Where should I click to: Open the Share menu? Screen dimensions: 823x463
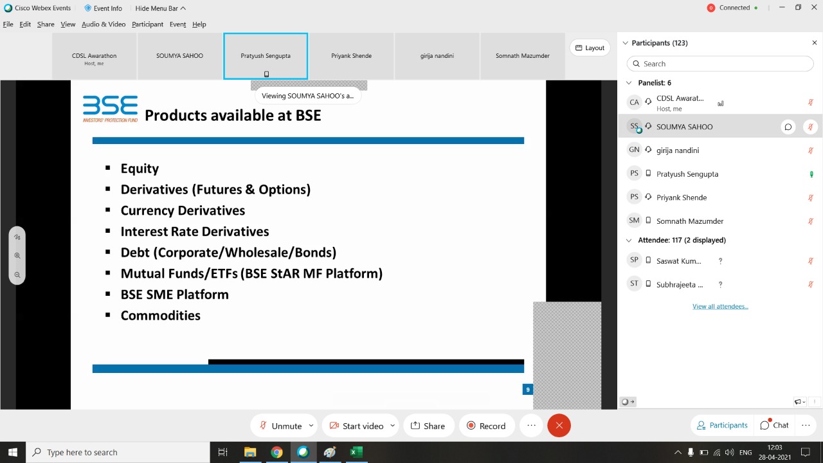pyautogui.click(x=46, y=24)
